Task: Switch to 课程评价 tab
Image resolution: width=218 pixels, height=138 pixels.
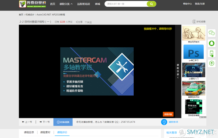Action: click(x=62, y=133)
